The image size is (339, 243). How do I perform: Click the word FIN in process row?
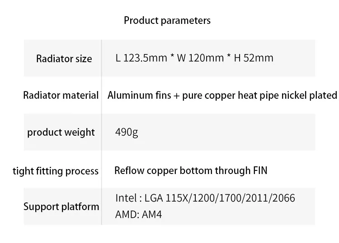pyautogui.click(x=258, y=170)
